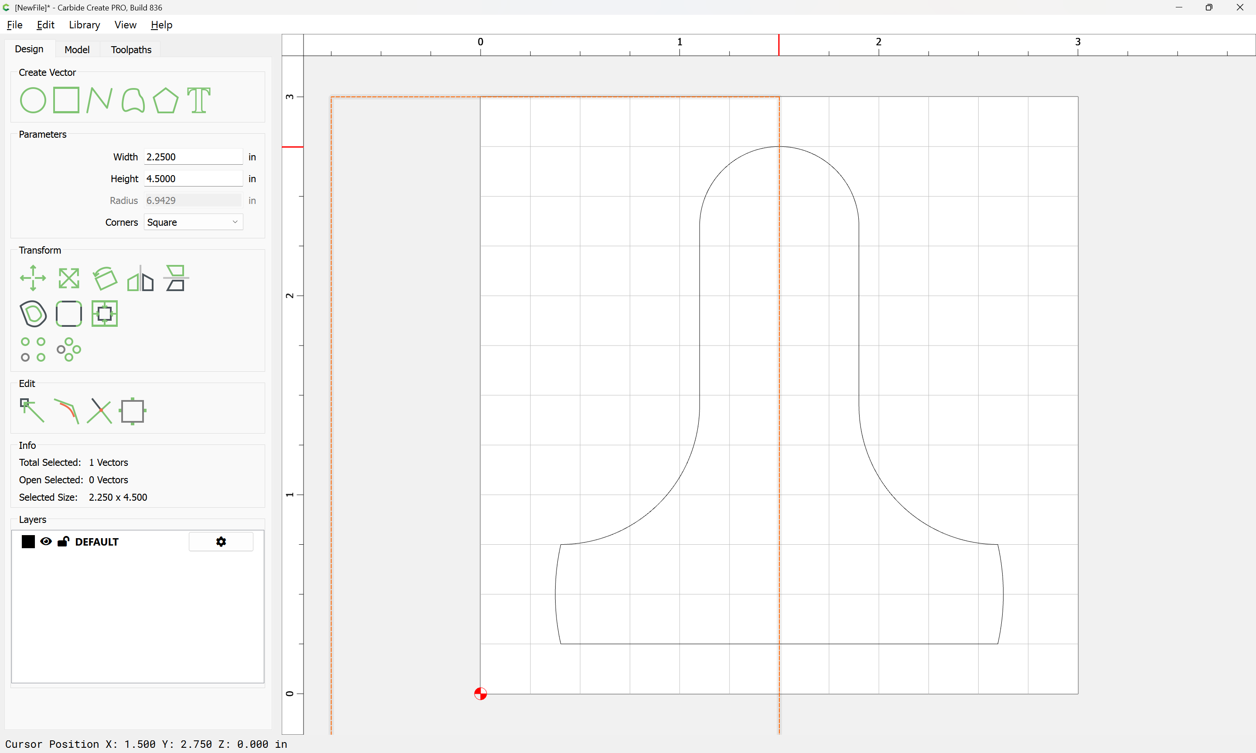Switch to the Toolpaths tab
1256x753 pixels.
click(131, 50)
